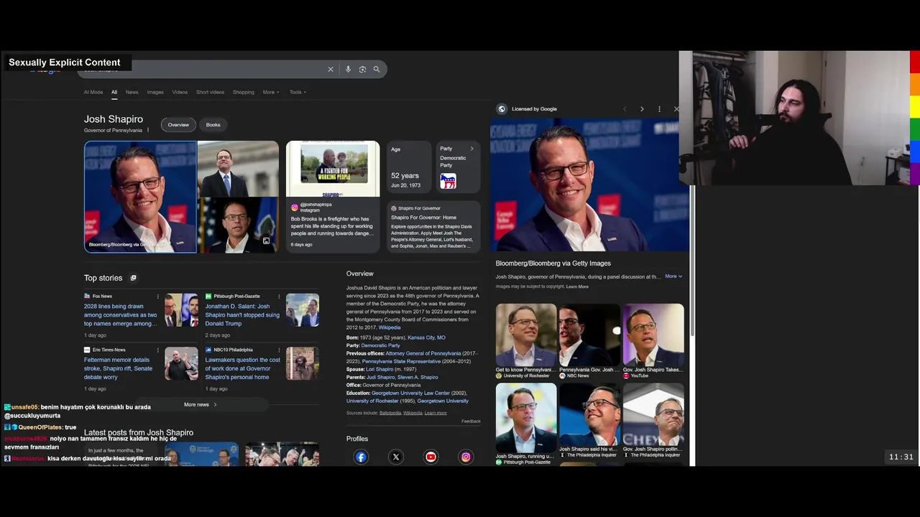Open the YouTube profile icon

(431, 457)
